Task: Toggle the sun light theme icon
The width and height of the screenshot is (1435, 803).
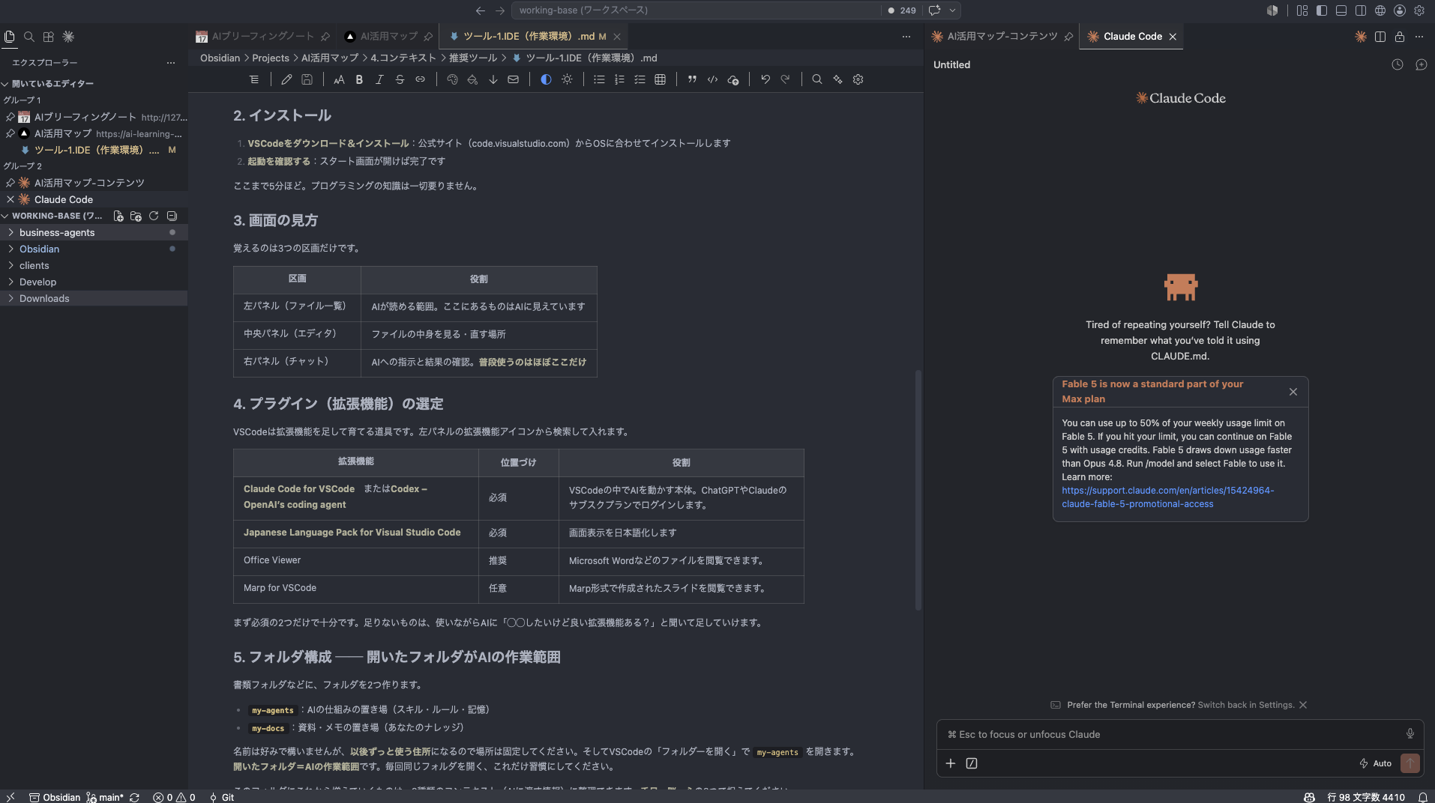Action: tap(567, 79)
